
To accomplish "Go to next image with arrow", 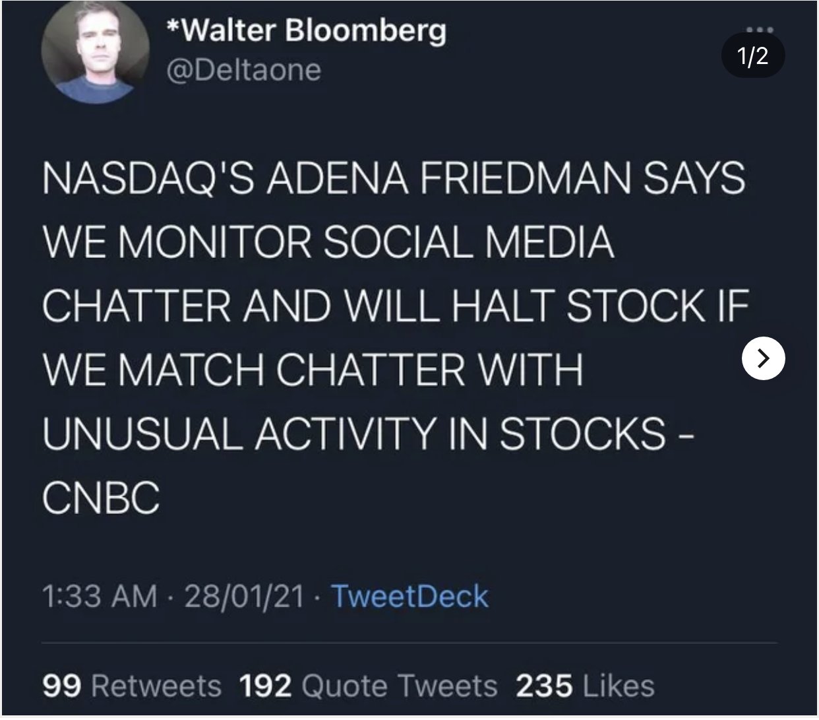I will (x=763, y=358).
